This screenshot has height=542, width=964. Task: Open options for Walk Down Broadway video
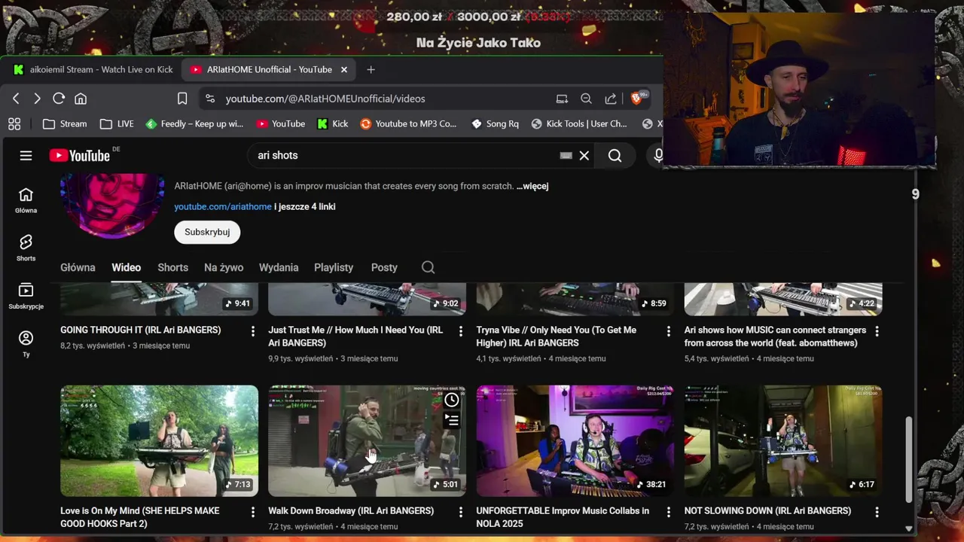coord(461,512)
